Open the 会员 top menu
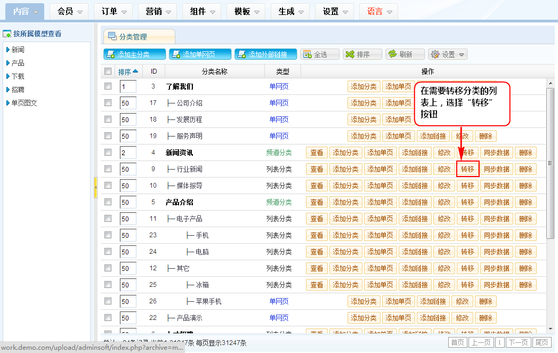Screen dimensions: 558x353 70,11
